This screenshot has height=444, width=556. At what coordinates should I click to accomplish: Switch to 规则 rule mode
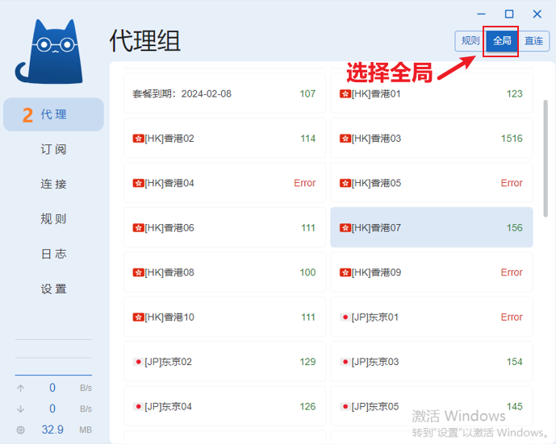pos(470,41)
